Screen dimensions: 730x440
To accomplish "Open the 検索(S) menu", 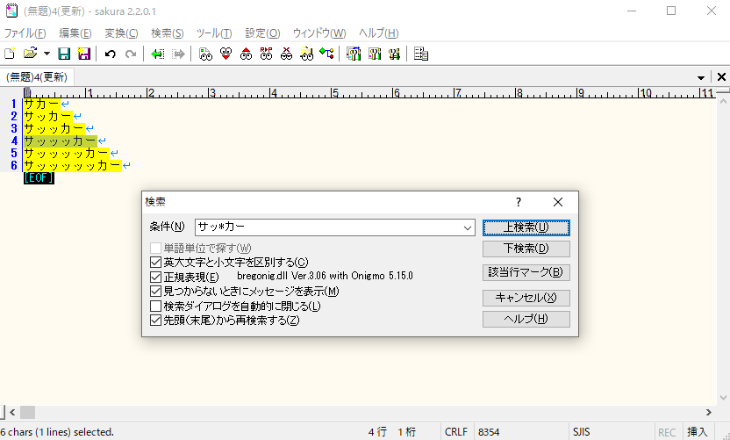I will (x=167, y=33).
